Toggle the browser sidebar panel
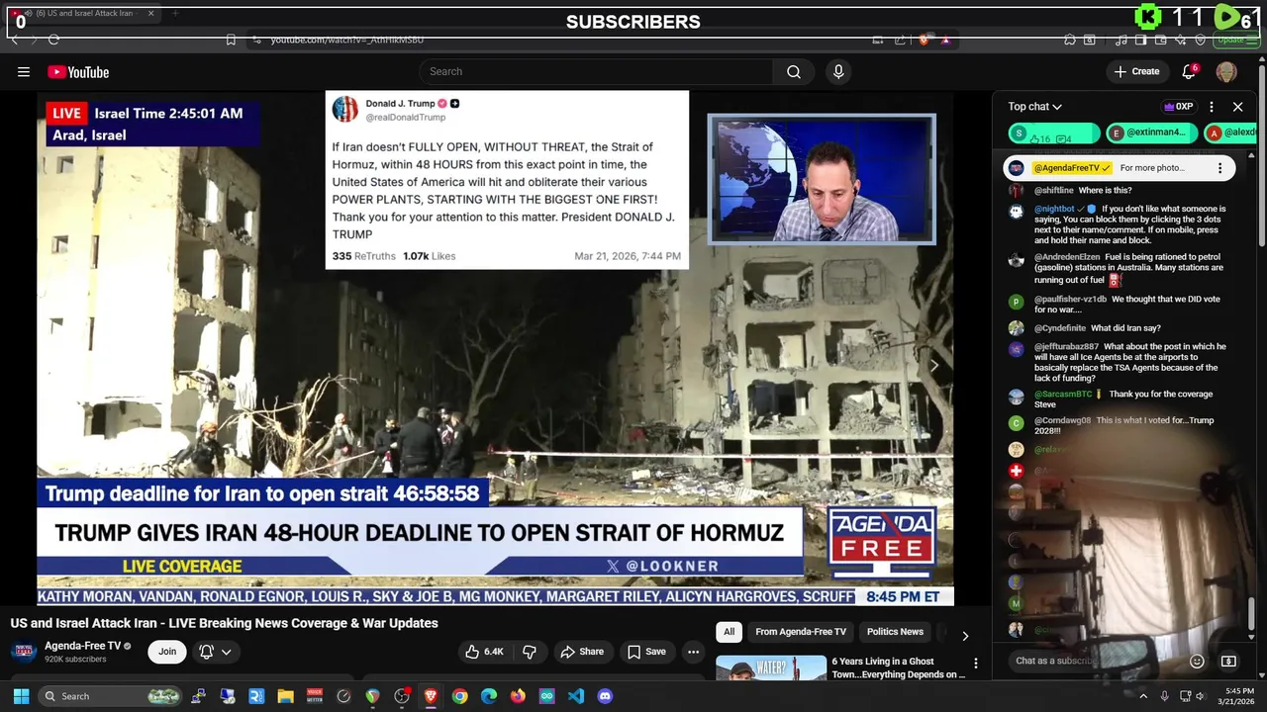 tap(1140, 40)
